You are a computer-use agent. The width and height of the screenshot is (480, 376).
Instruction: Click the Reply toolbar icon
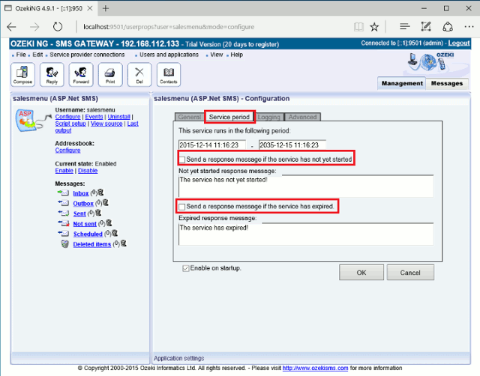(x=52, y=75)
